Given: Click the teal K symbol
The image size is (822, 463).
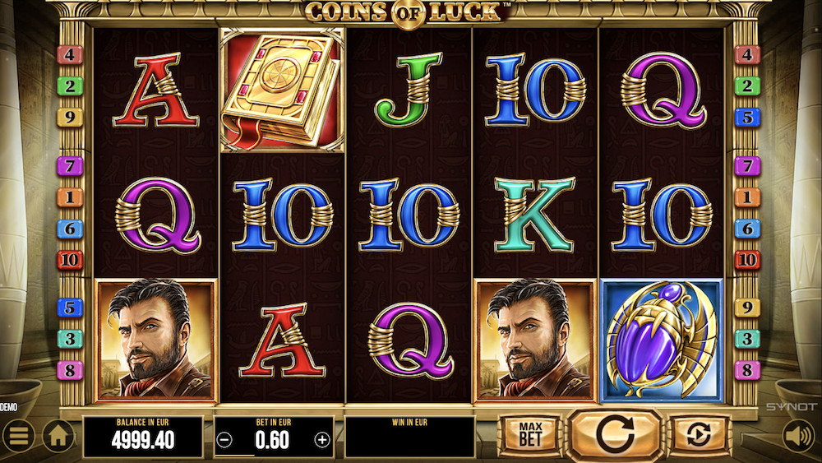Looking at the screenshot, I should click(x=534, y=215).
